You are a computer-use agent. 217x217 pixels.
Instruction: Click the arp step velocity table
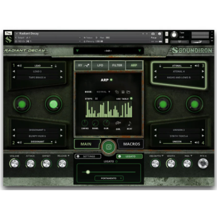[x=109, y=109]
